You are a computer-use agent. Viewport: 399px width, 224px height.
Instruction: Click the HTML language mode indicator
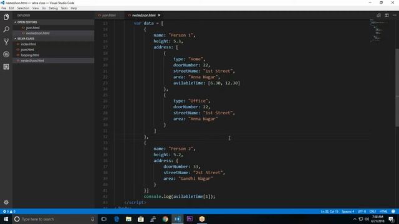pyautogui.click(x=383, y=212)
